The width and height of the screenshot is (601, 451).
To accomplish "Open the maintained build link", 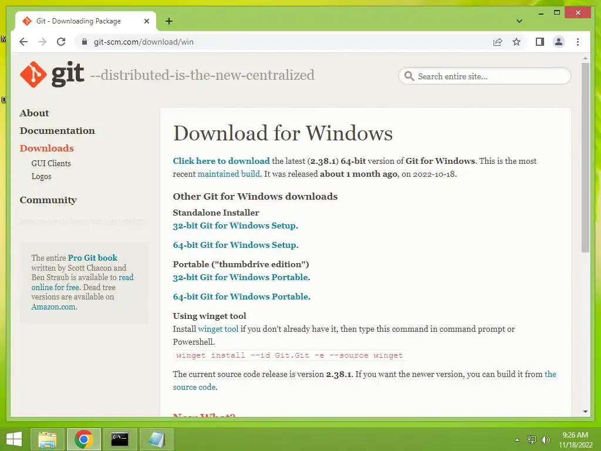I will pos(229,174).
